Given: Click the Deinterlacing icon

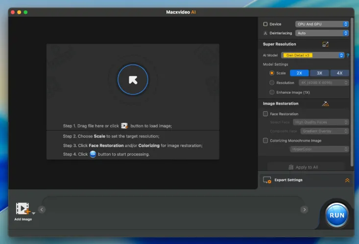Looking at the screenshot, I should (265, 33).
